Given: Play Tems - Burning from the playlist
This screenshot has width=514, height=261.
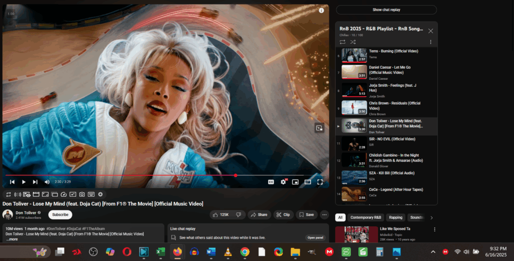Looking at the screenshot, I should tap(386, 55).
